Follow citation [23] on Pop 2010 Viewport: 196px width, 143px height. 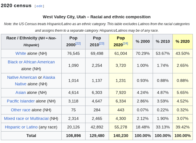[x=102, y=43]
